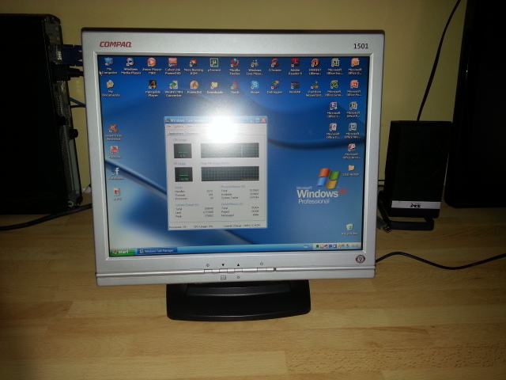Switch to the Applications tab in Task Manager
Image resolution: width=506 pixels, height=380 pixels.
[x=176, y=134]
